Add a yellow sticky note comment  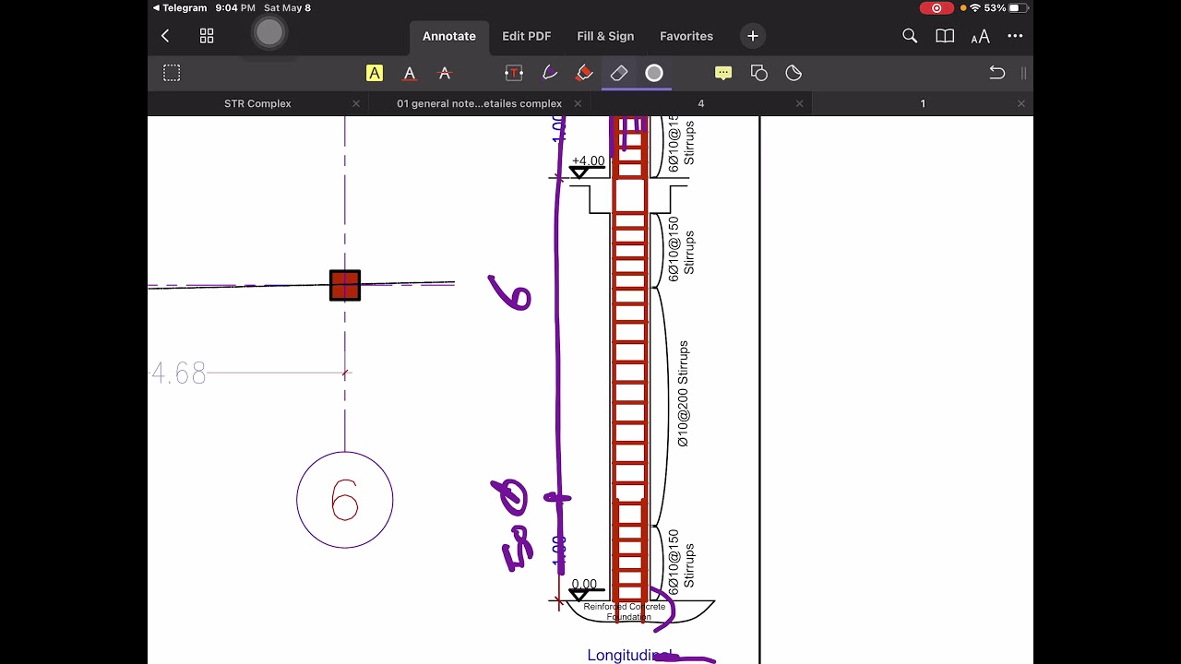click(723, 73)
